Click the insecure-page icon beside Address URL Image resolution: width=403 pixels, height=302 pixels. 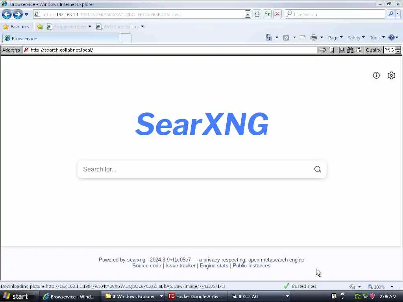coord(26,50)
